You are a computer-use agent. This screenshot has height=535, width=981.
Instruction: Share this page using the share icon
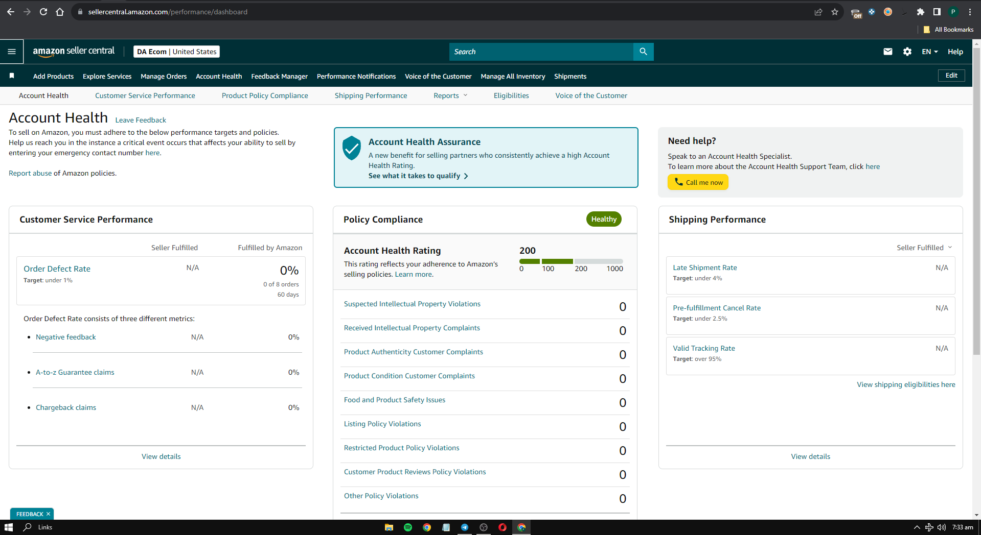(818, 12)
